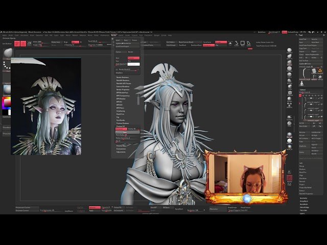Open the dots stroke type picker

click(x=7, y=66)
